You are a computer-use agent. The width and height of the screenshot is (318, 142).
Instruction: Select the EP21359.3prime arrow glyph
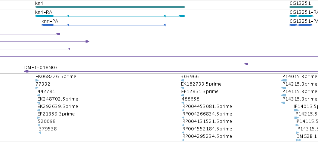point(39,118)
